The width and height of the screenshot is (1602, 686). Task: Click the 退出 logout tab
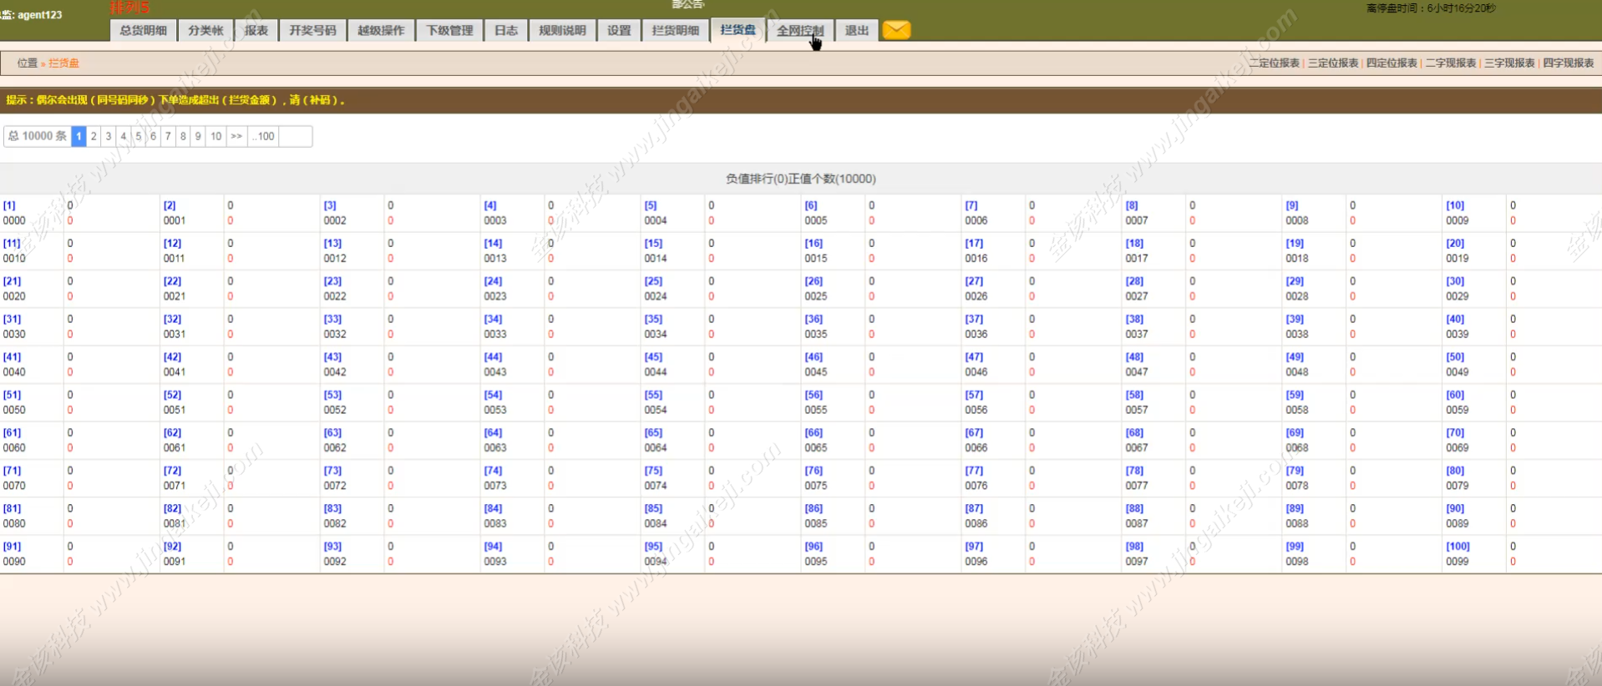click(x=857, y=30)
